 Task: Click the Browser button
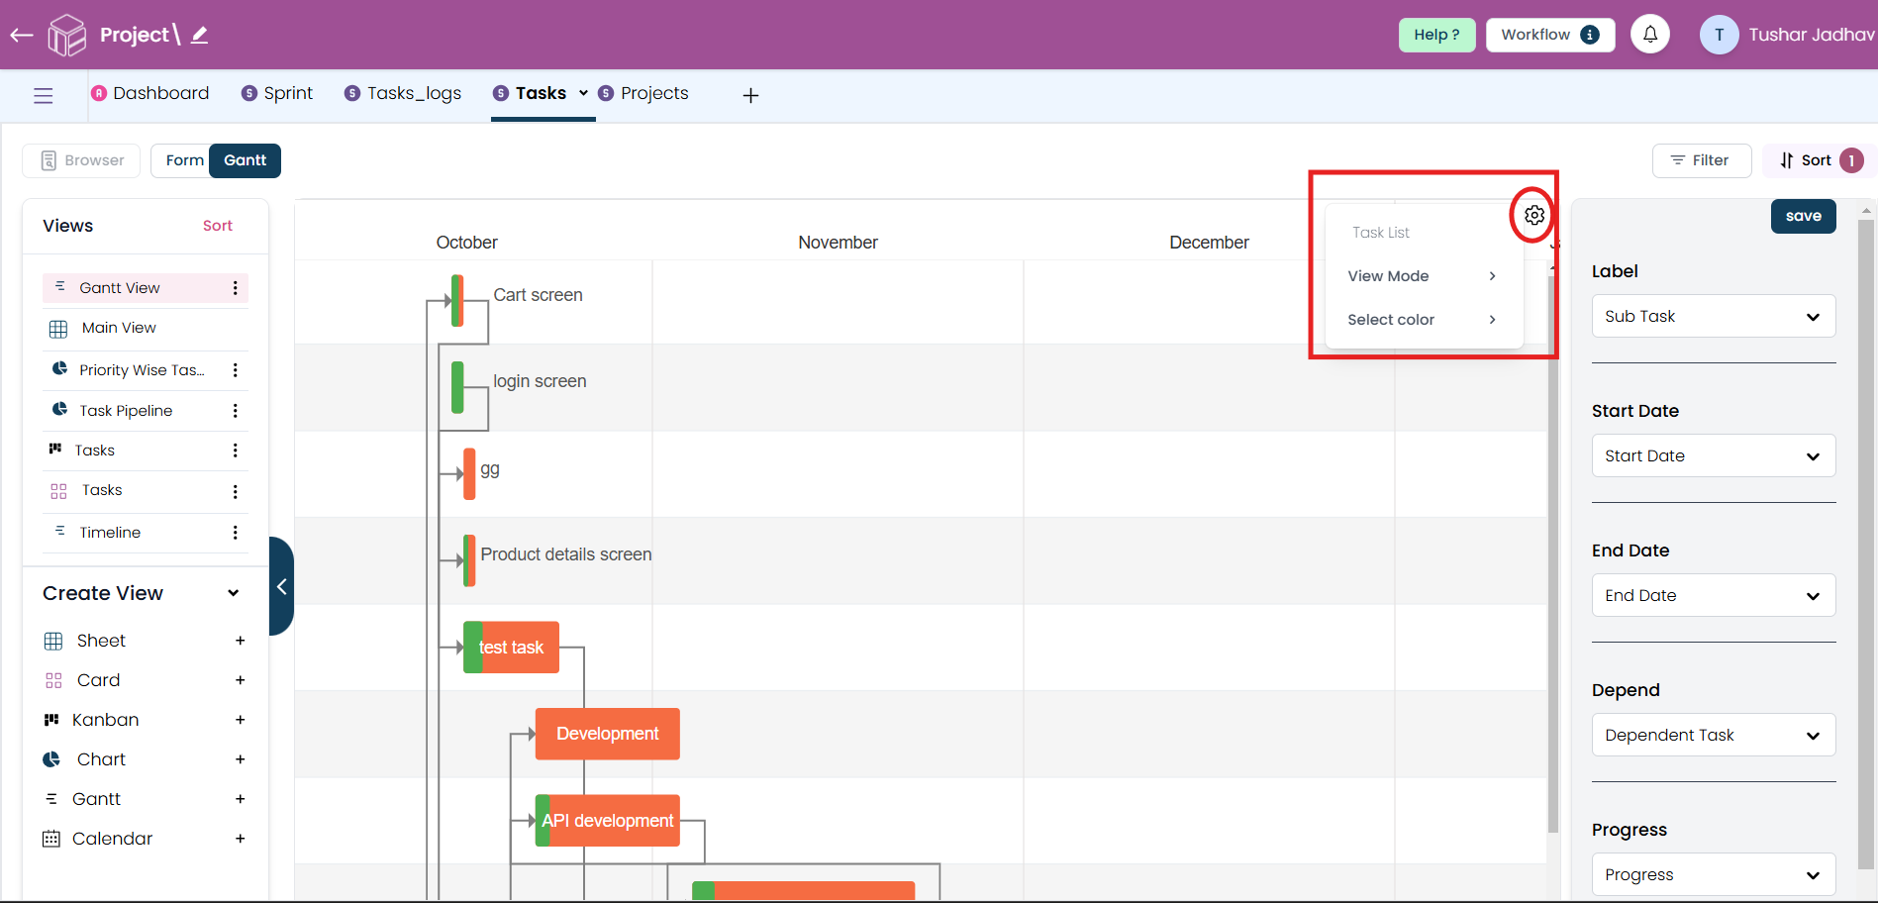coord(82,160)
